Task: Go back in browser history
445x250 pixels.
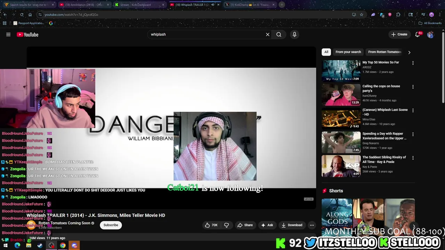Action: pos(5,15)
